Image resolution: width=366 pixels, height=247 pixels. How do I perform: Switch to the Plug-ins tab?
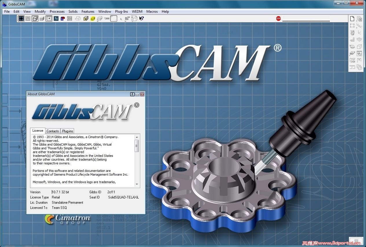(68, 131)
